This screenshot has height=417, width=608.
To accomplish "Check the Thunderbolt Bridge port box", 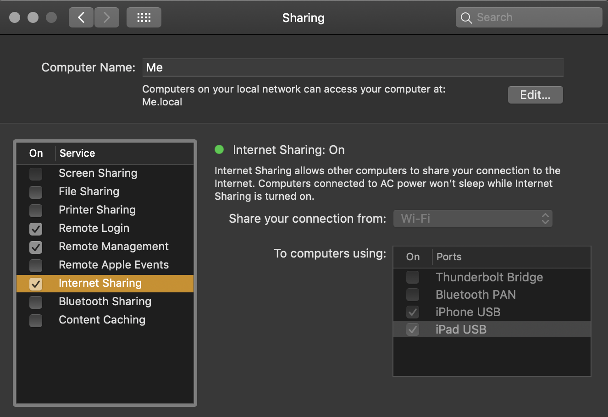I will click(413, 277).
